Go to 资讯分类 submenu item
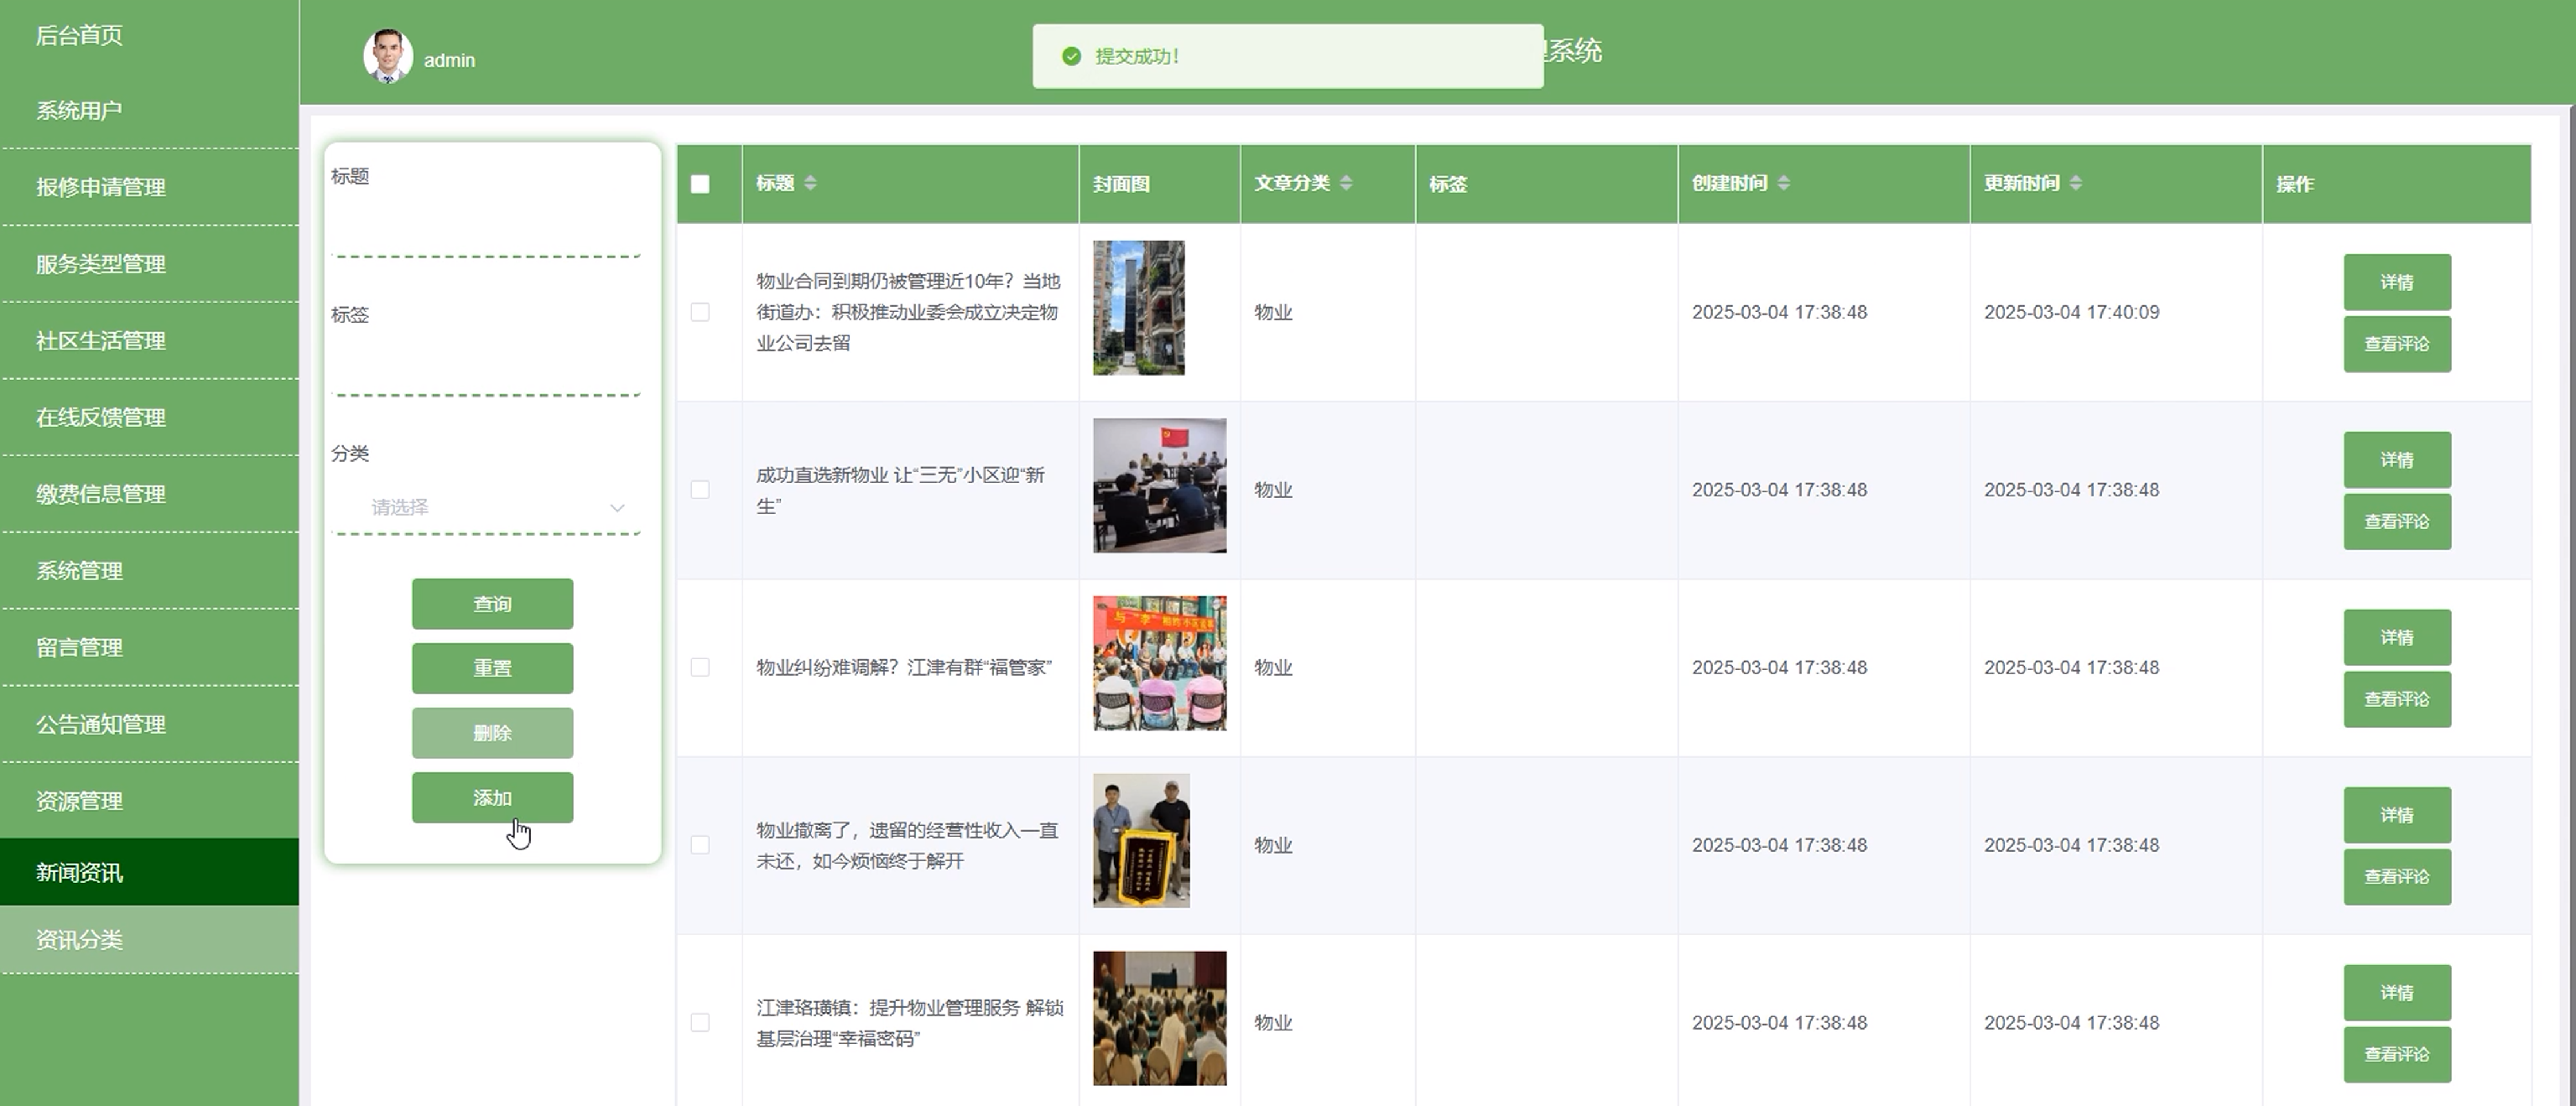The height and width of the screenshot is (1106, 2576). pyautogui.click(x=80, y=940)
